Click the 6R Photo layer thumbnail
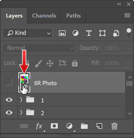This screenshot has width=134, height=138. [x=24, y=82]
